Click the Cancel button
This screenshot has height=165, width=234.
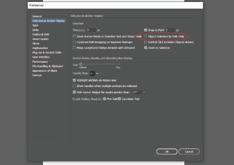point(189,152)
